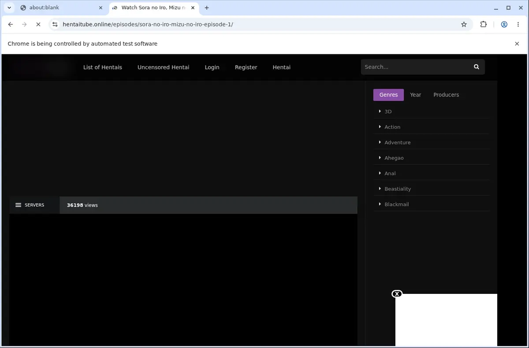
Task: Go to the Login page
Action: point(212,67)
